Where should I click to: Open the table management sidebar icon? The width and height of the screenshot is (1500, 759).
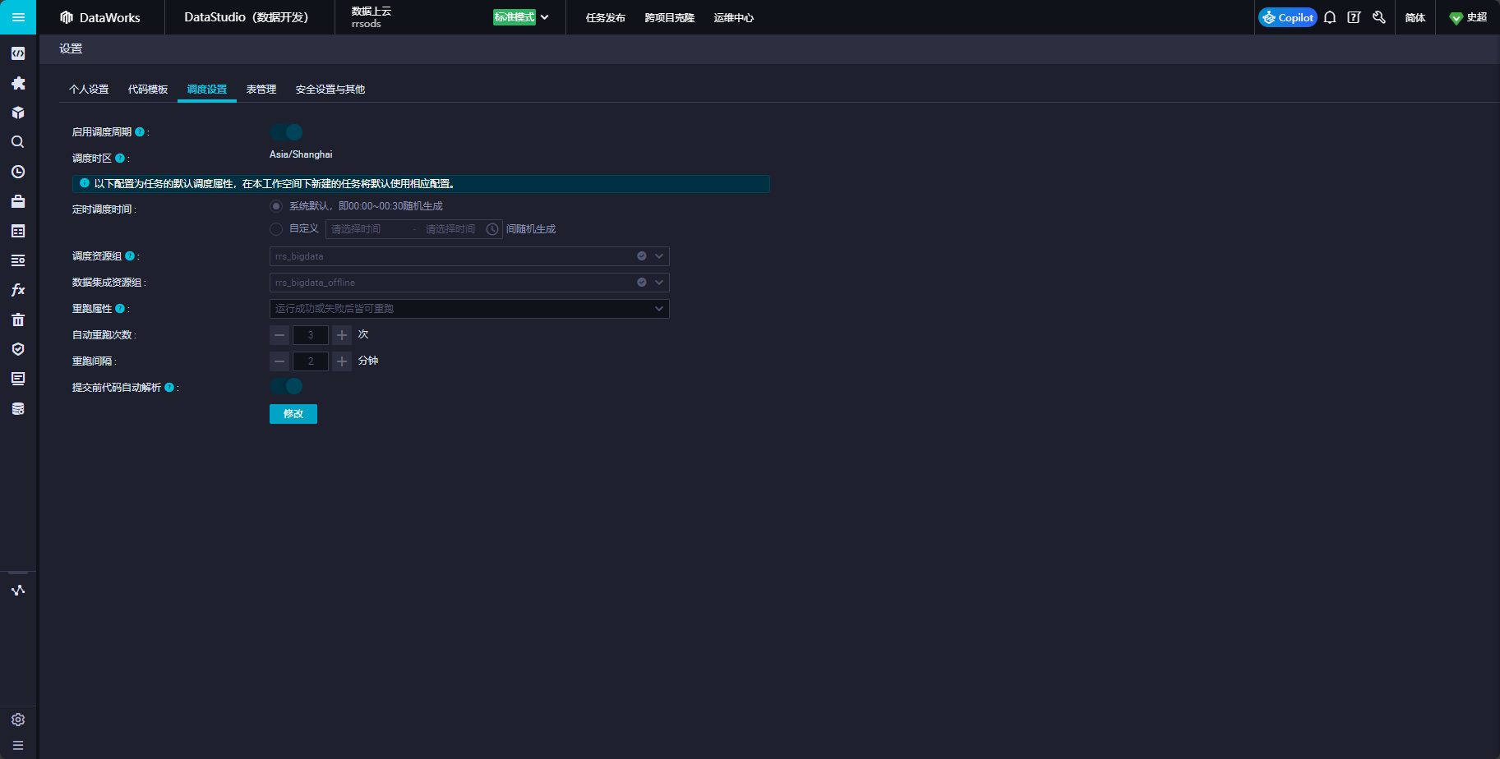pos(18,231)
